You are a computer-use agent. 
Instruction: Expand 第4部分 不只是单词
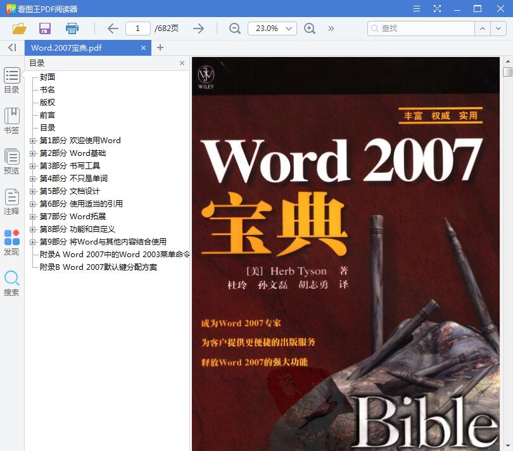click(x=32, y=179)
